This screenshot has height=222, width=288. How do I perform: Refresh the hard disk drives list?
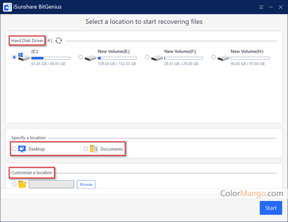59,40
